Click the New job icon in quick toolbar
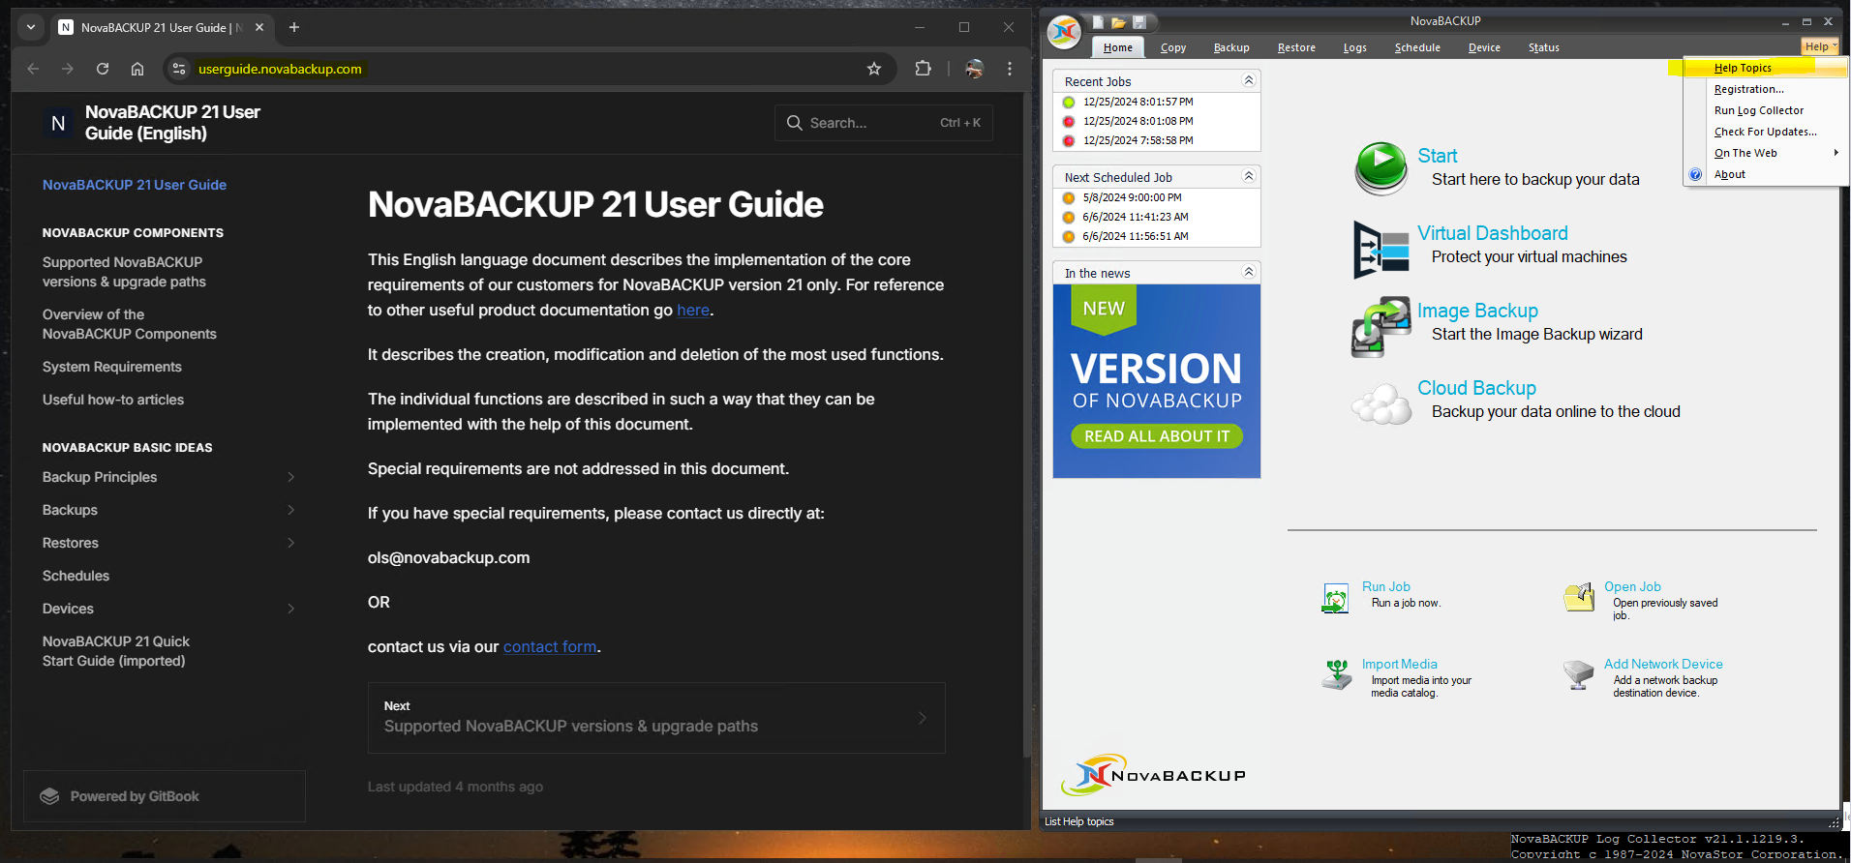 click(1098, 21)
